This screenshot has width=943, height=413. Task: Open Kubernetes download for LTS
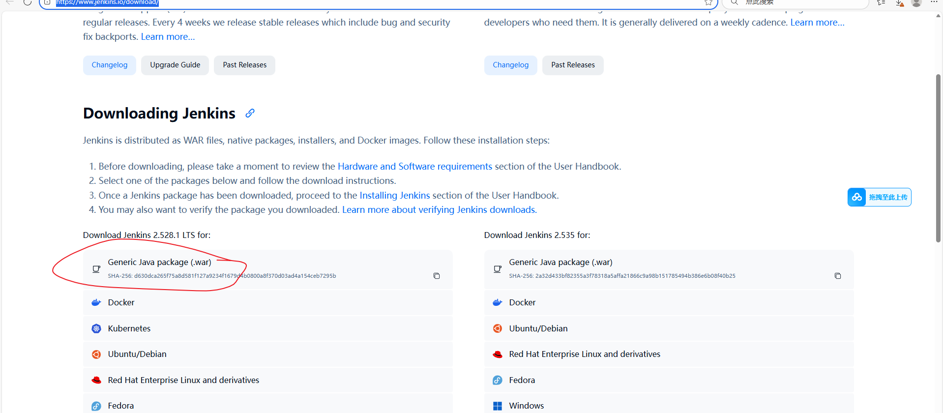[x=267, y=328]
